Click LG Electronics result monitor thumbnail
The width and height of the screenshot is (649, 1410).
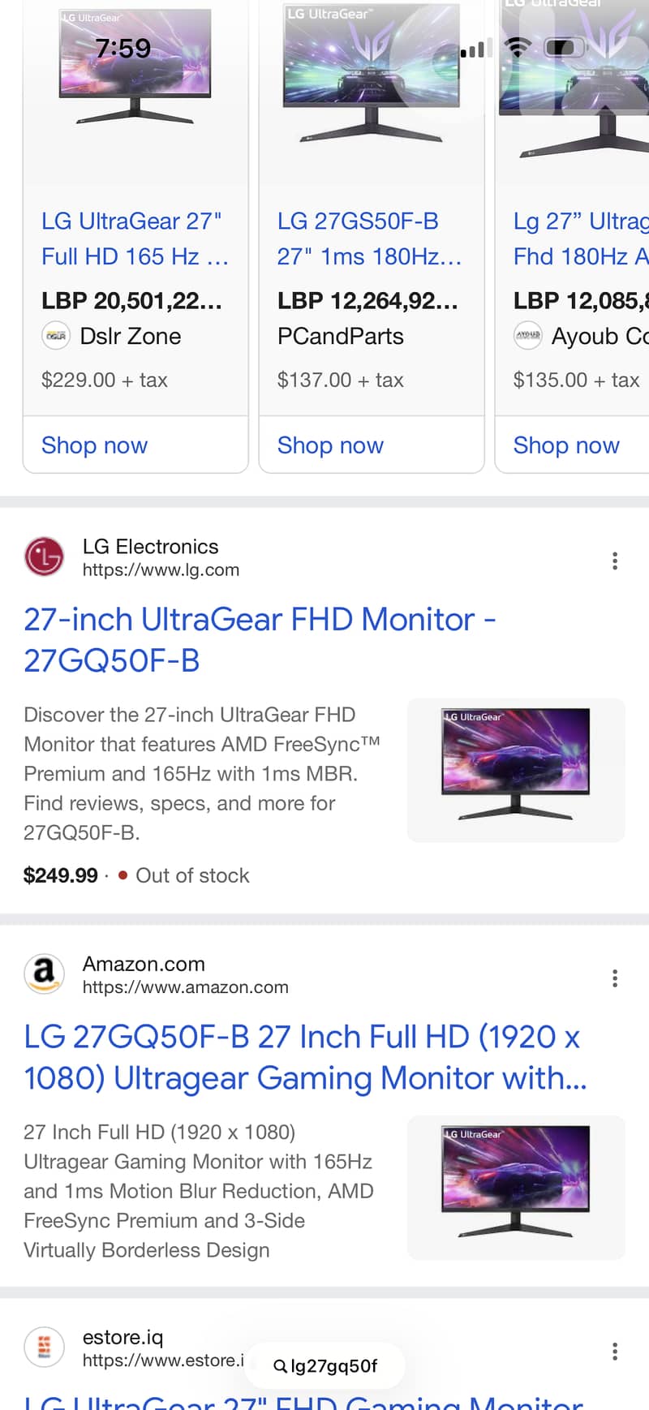516,770
